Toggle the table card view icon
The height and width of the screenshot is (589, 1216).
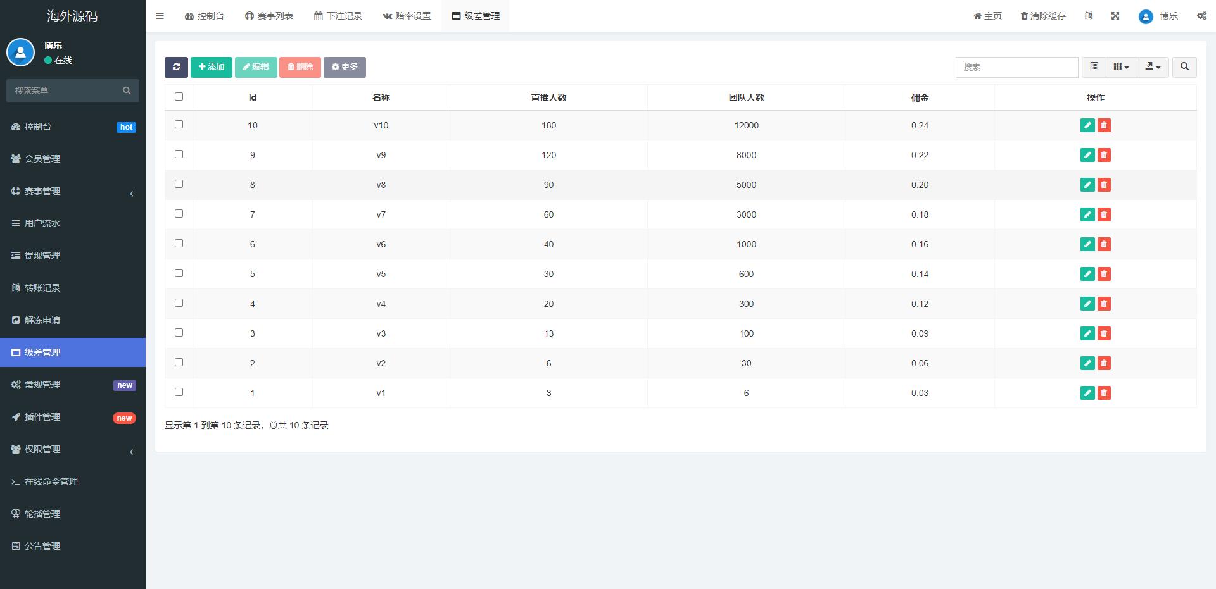pos(1094,67)
